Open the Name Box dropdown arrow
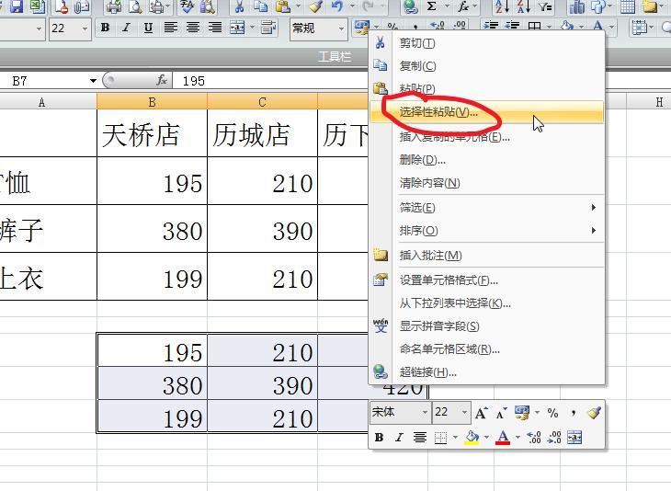This screenshot has width=671, height=491. point(93,81)
